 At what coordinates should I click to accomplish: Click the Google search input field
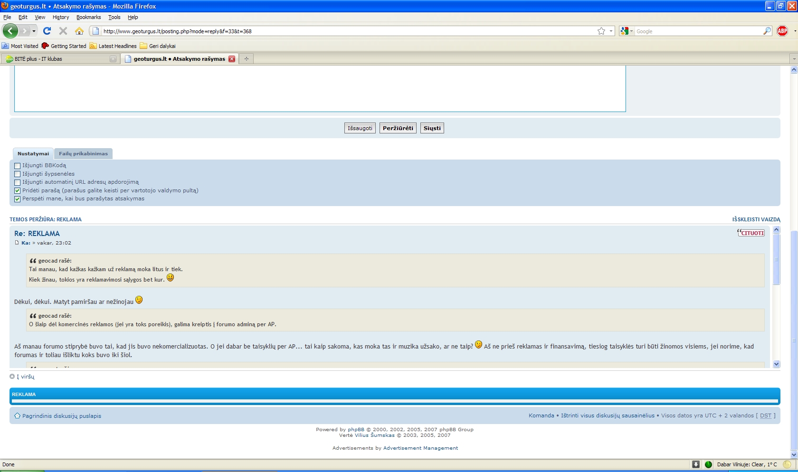pyautogui.click(x=698, y=31)
